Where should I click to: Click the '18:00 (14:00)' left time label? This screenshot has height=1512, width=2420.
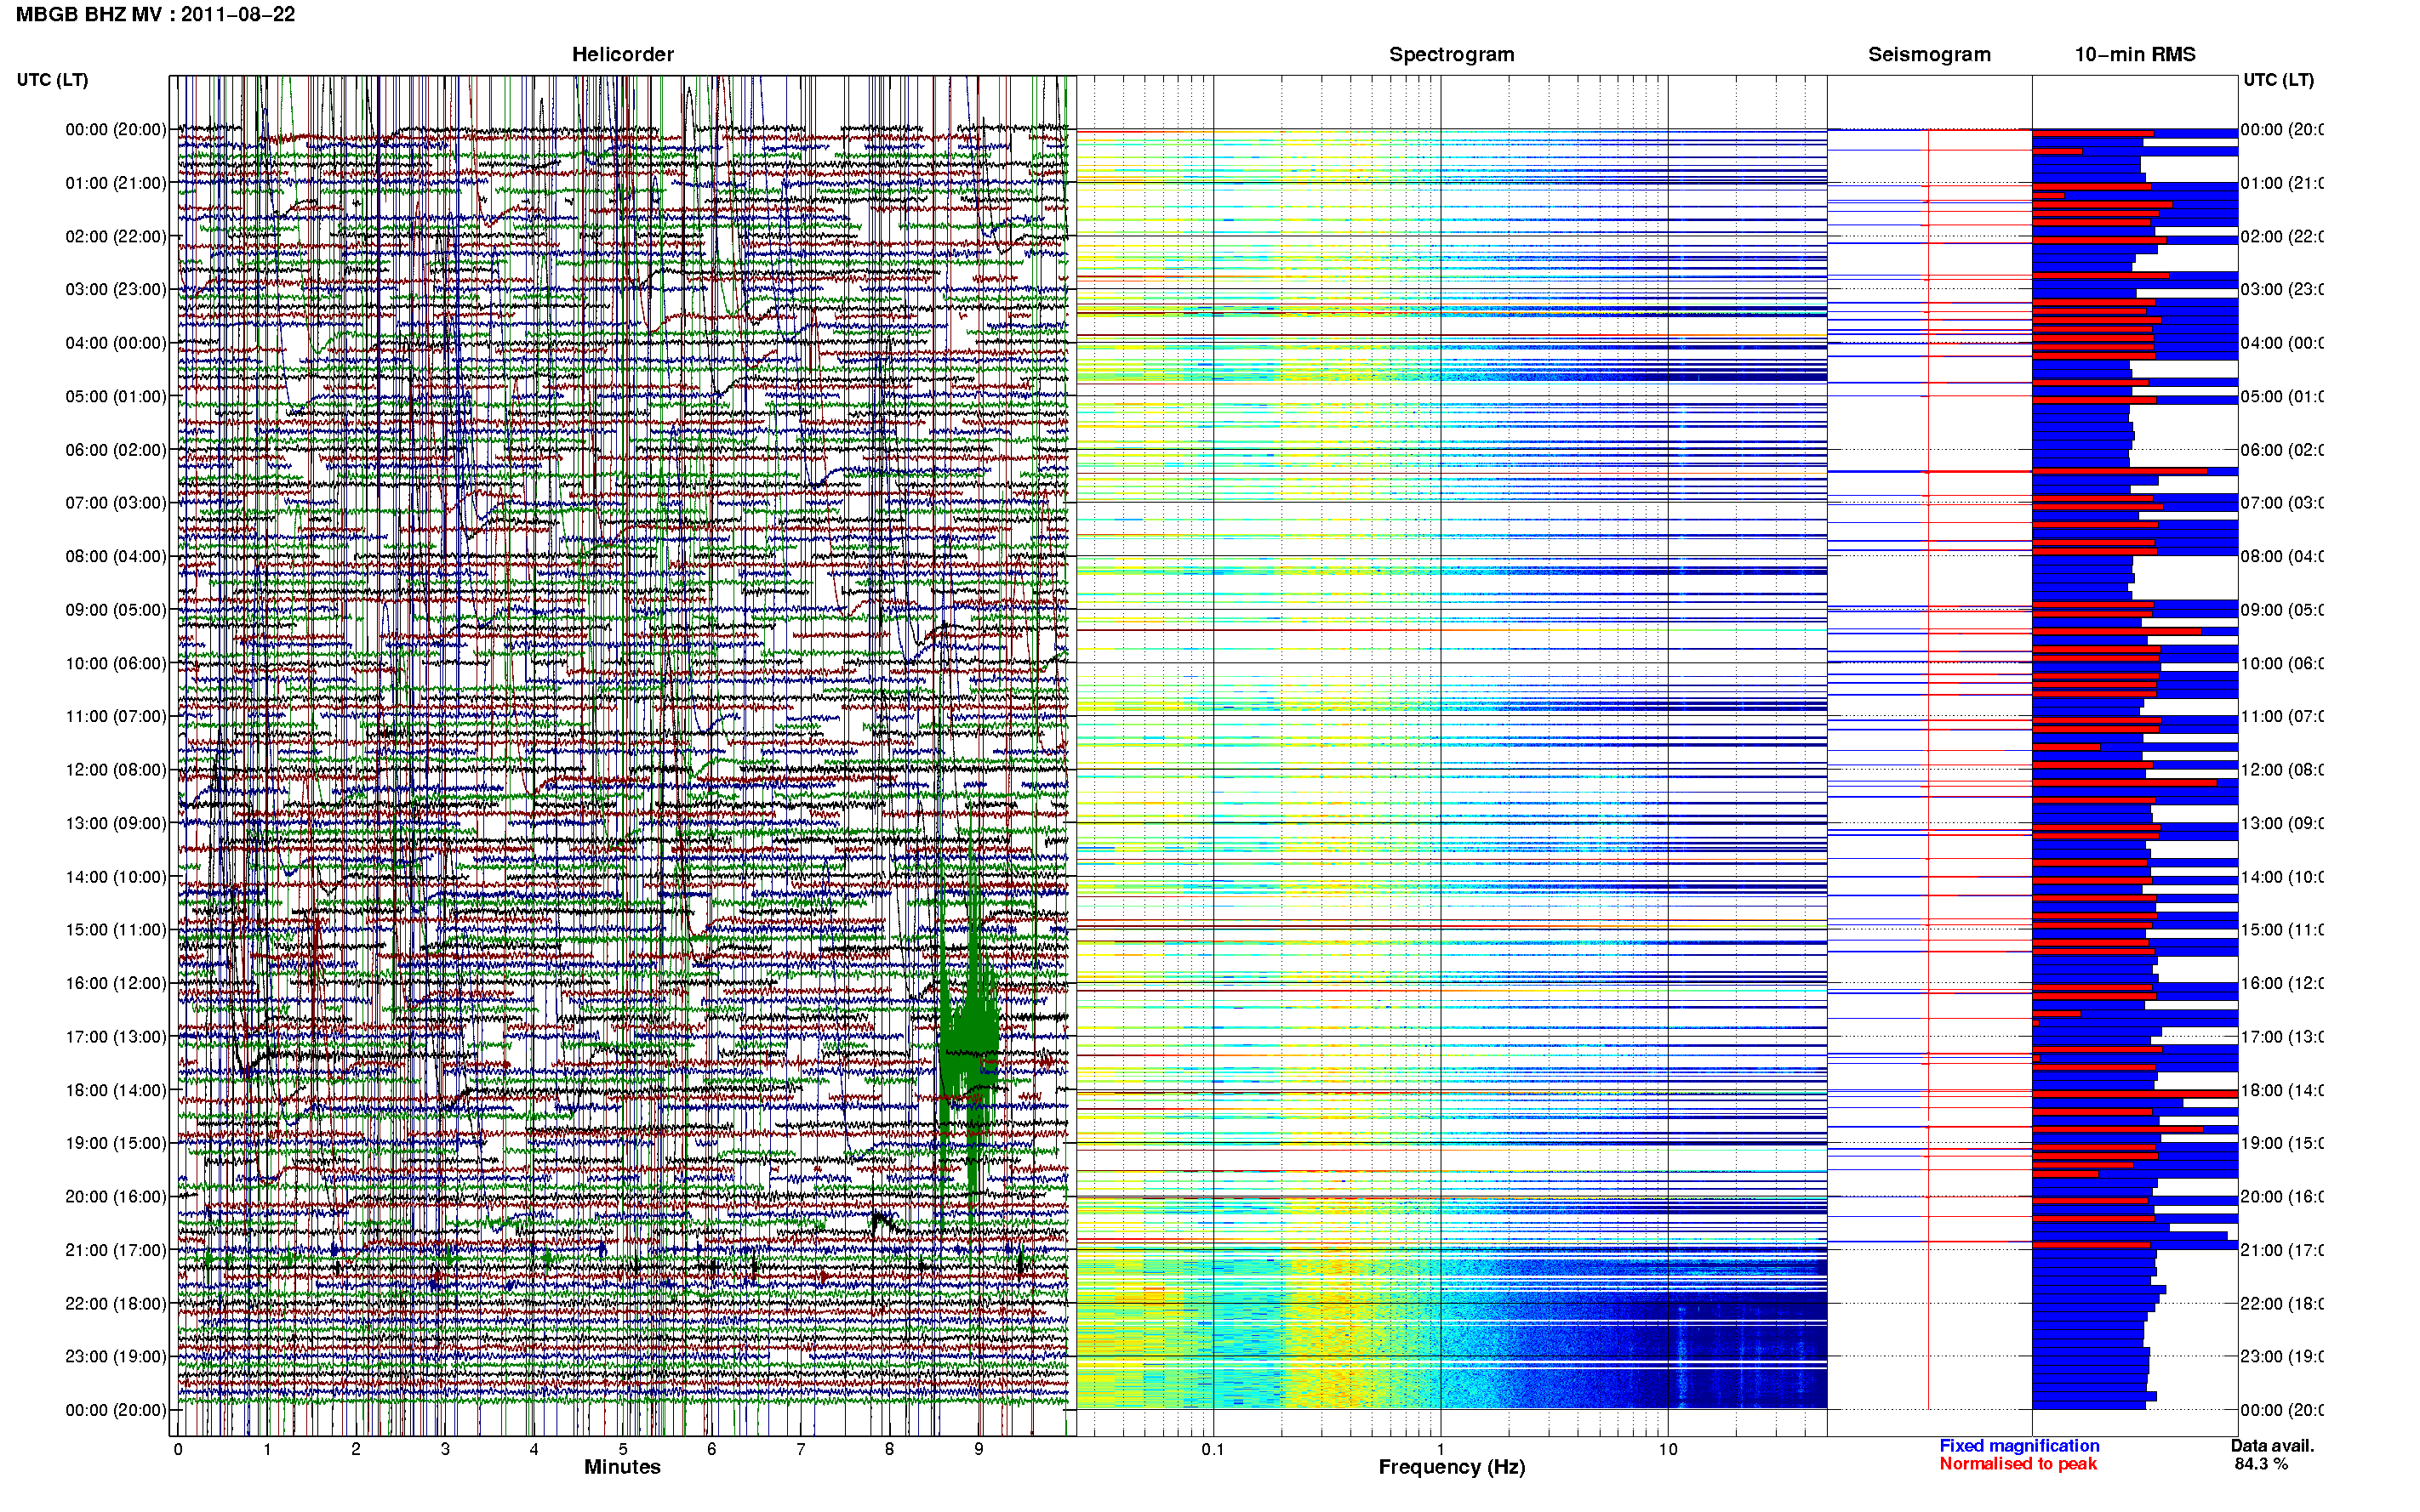(116, 1090)
